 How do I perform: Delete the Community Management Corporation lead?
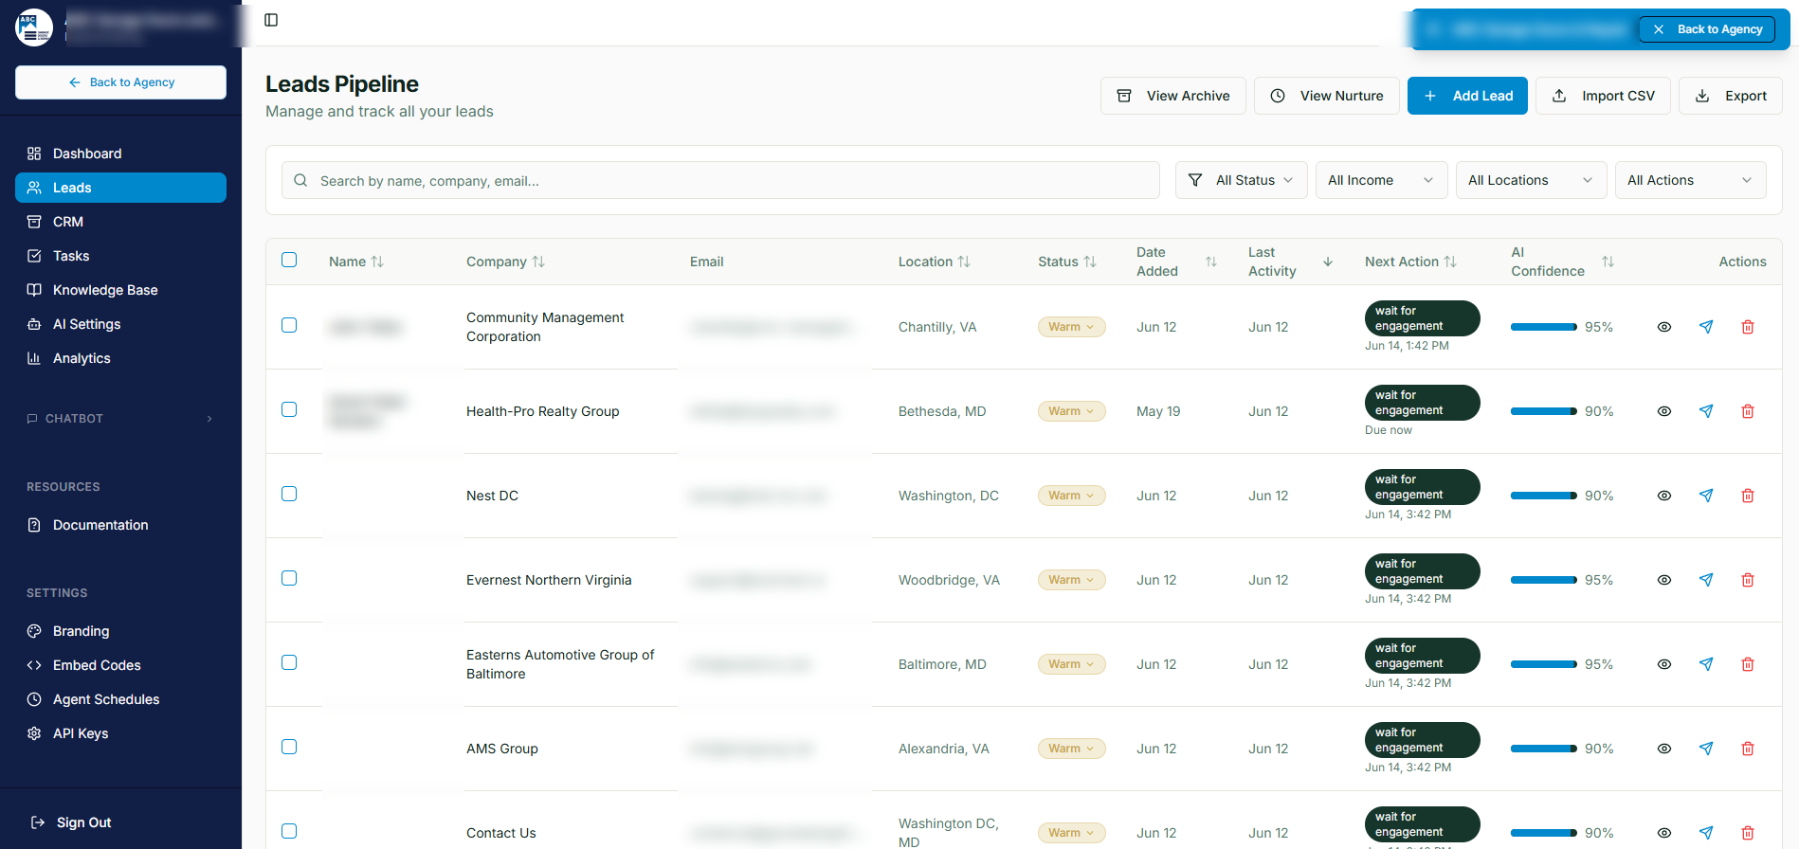(1748, 327)
